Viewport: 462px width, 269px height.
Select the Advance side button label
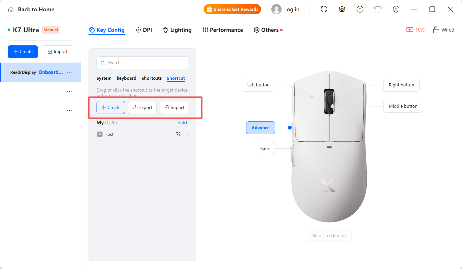(261, 128)
